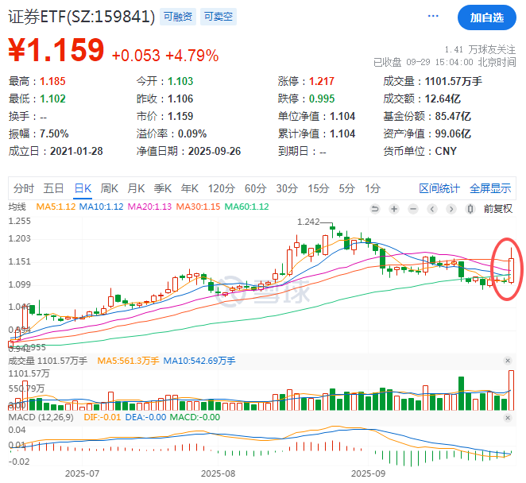This screenshot has height=483, width=526.
Task: Switch to the 分时 intraday tab
Action: click(x=24, y=188)
